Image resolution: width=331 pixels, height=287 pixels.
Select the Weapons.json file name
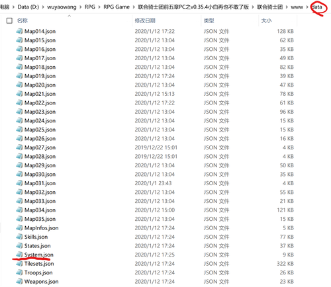click(x=42, y=282)
